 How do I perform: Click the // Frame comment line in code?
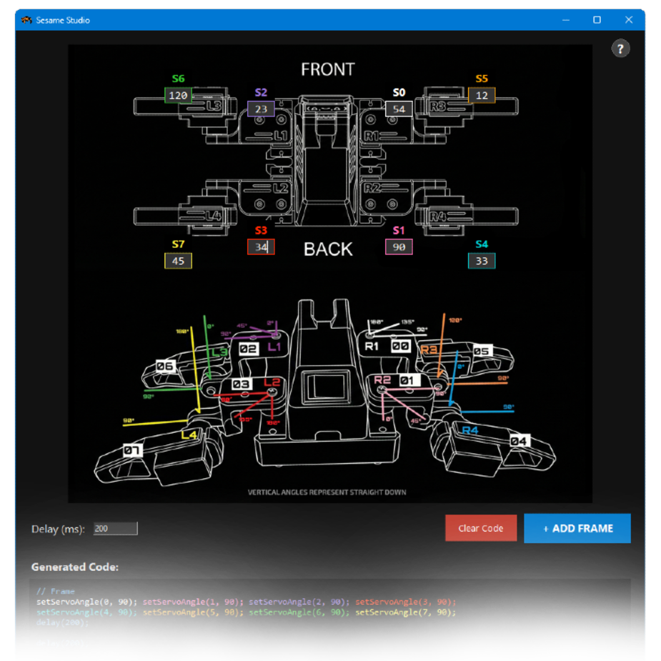[55, 591]
